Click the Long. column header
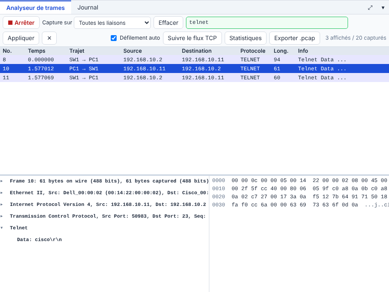The height and width of the screenshot is (292, 389). pyautogui.click(x=281, y=51)
